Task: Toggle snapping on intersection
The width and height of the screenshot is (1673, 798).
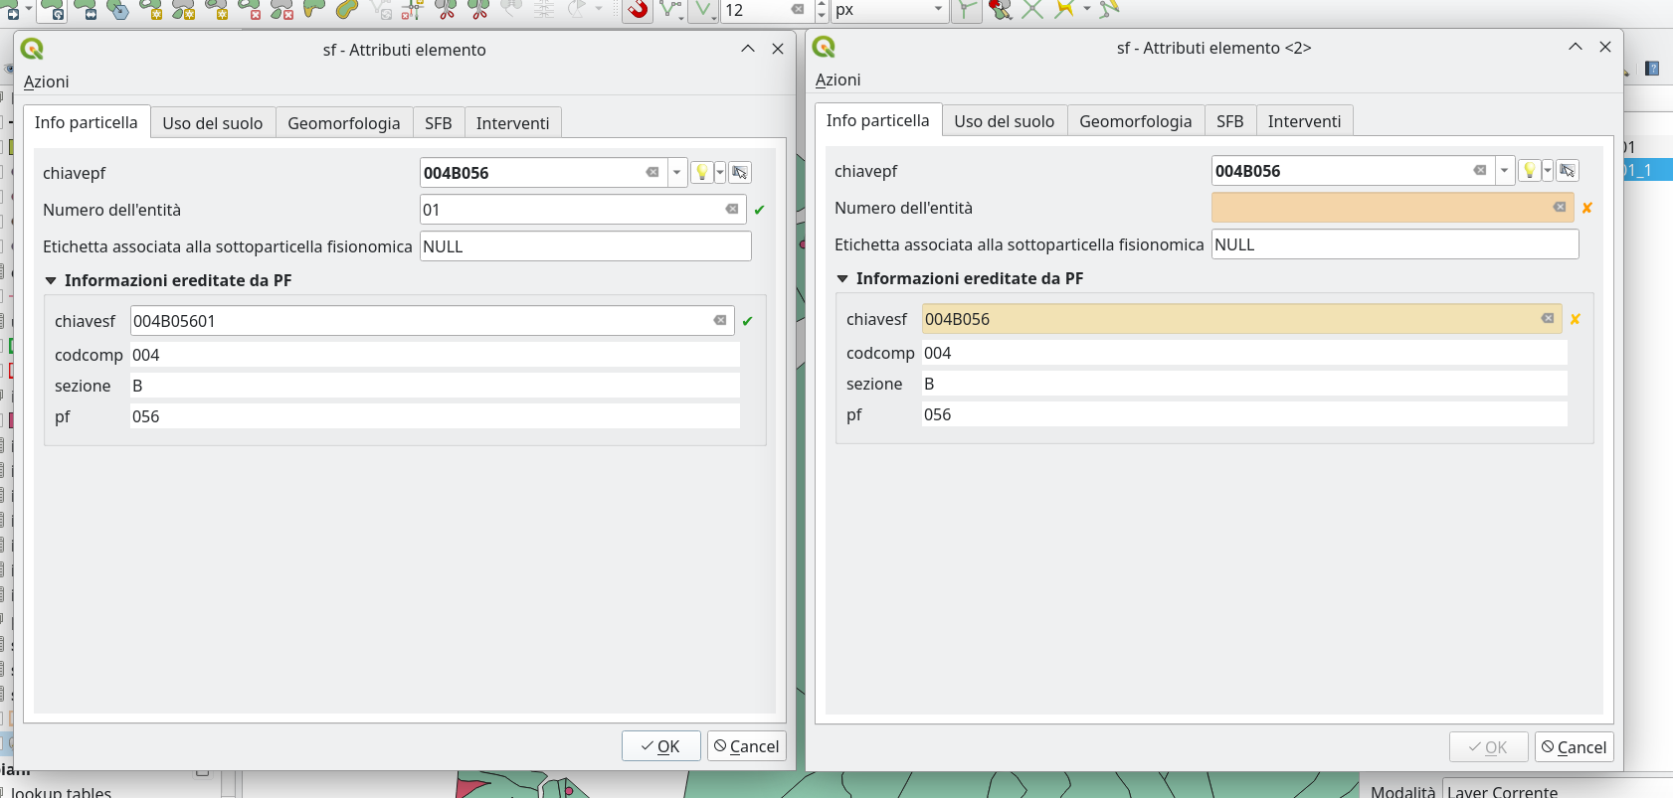Action: pyautogui.click(x=1032, y=10)
